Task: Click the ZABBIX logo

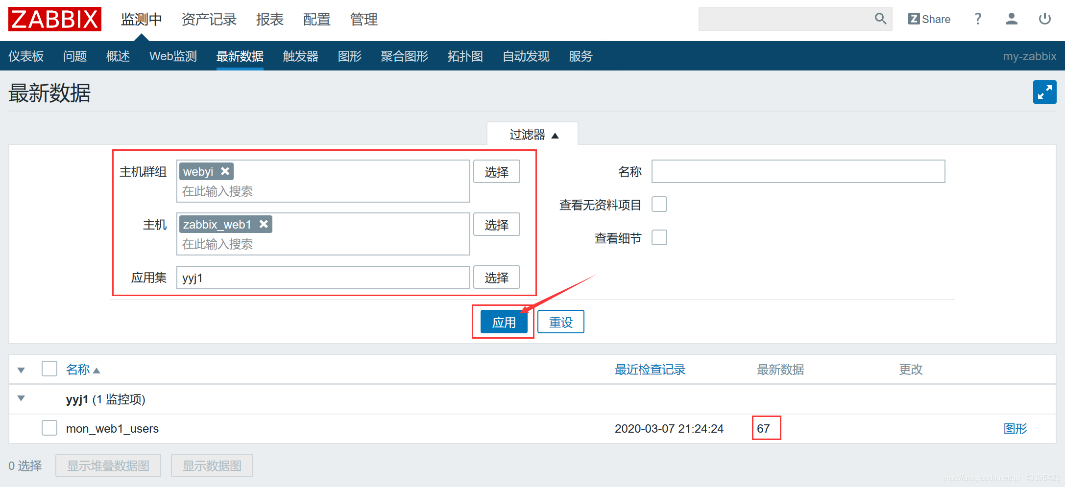Action: click(x=55, y=19)
